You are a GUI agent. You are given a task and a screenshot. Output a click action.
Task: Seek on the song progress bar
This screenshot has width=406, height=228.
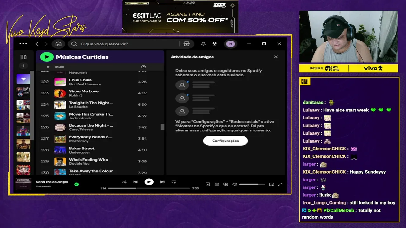point(149,188)
